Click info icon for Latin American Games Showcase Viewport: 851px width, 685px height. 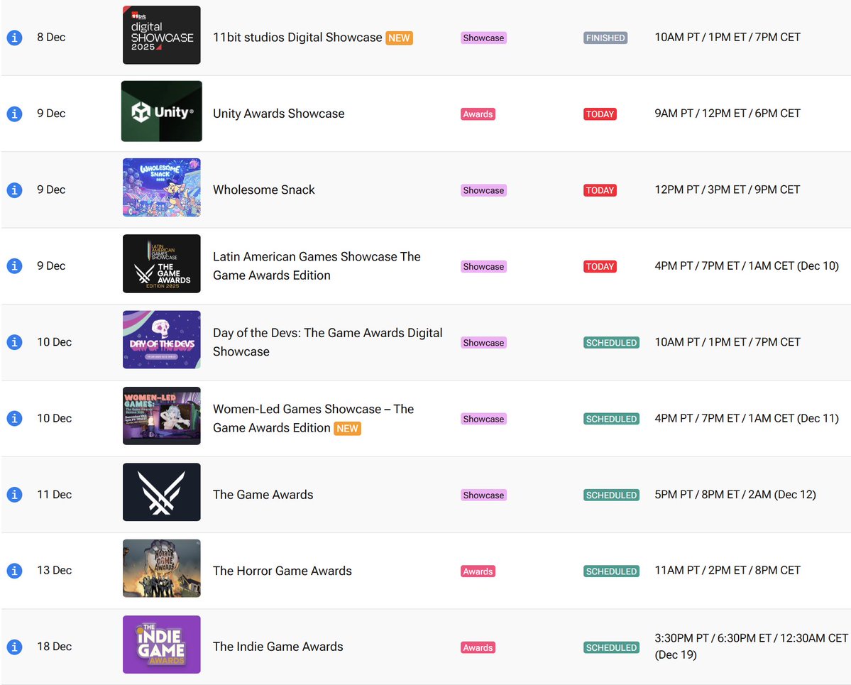point(14,266)
